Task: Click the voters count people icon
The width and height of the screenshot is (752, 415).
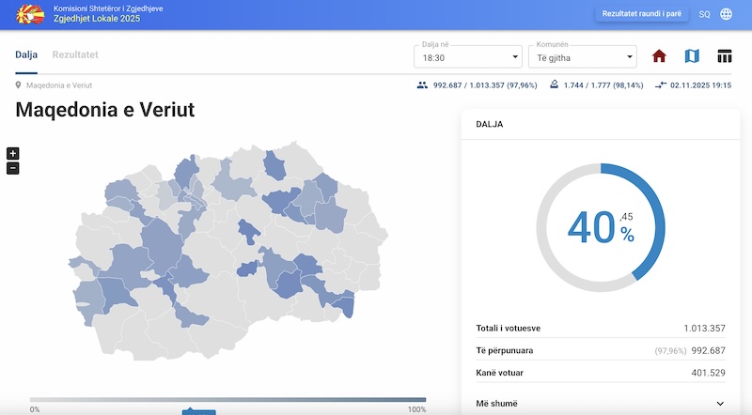Action: point(423,85)
